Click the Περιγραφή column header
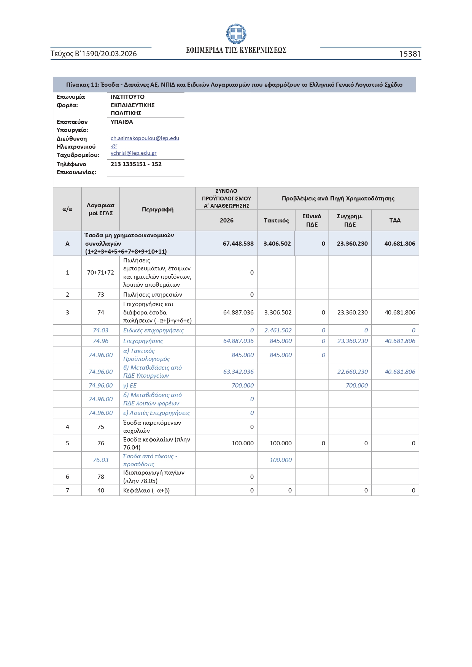The image size is (472, 667). (157, 209)
